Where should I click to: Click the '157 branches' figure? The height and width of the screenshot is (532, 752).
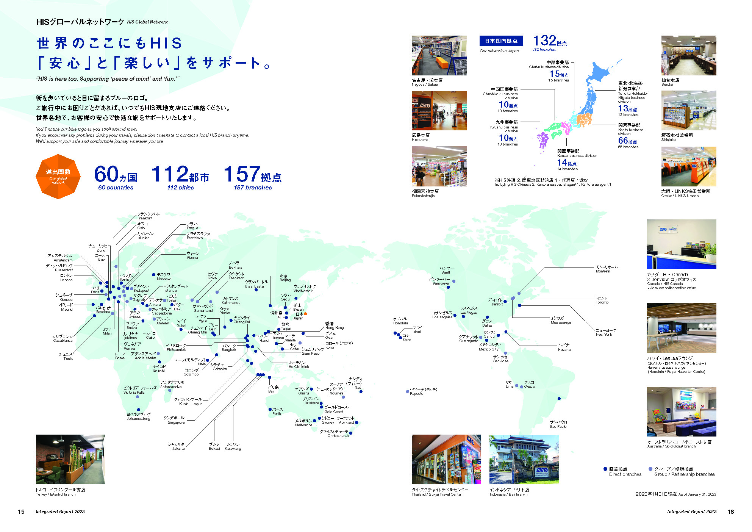pyautogui.click(x=253, y=177)
